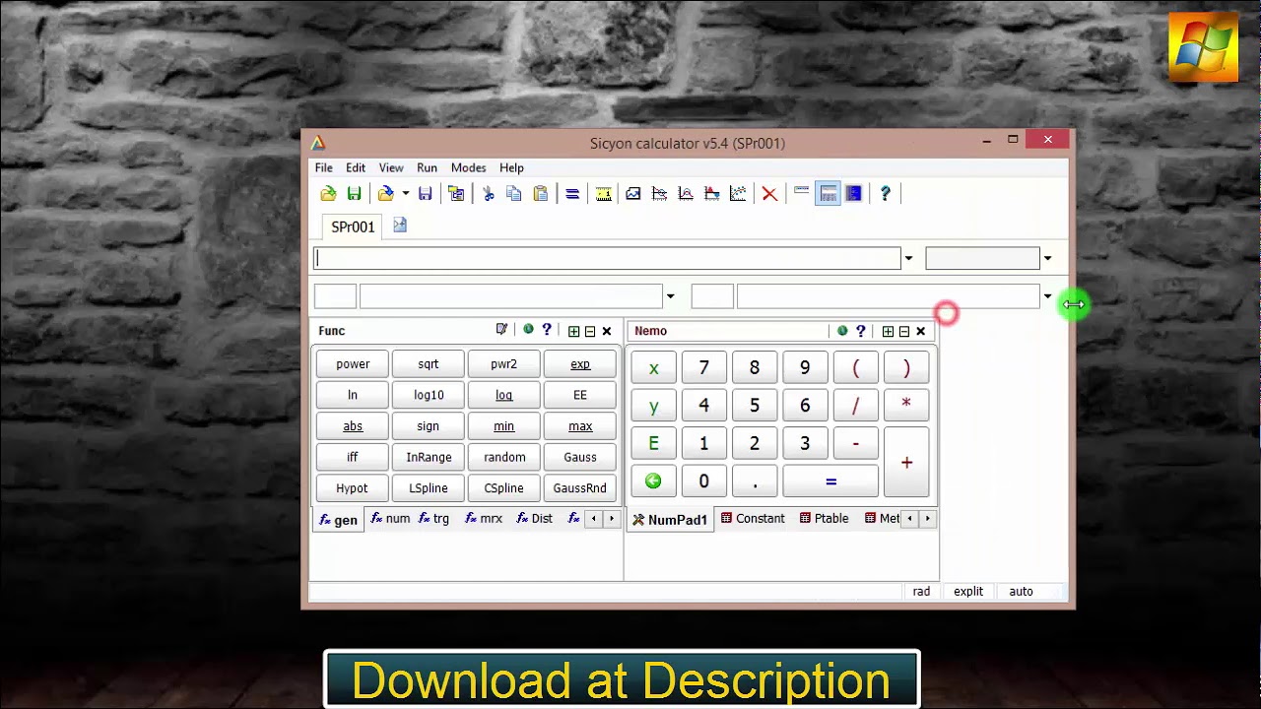Close the Func panel with its X
The image size is (1261, 709).
pyautogui.click(x=607, y=331)
